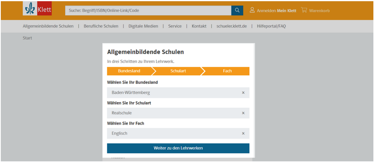Click Anmelden Mein Klett link
This screenshot has height=163, width=375.
coord(276,10)
